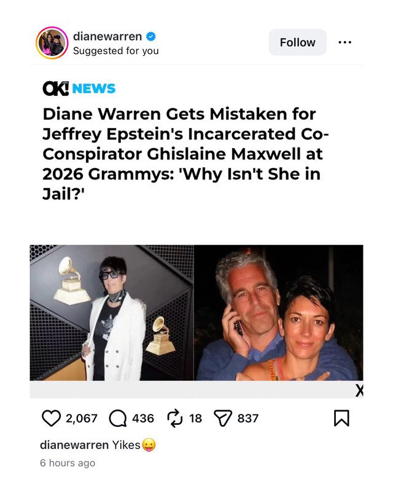Repost using the arrows icon
Screen dimensions: 393x492
(176, 418)
